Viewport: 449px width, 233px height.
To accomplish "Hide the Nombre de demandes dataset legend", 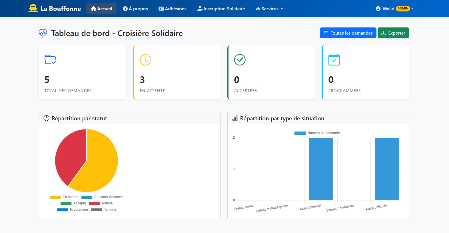I will [318, 133].
